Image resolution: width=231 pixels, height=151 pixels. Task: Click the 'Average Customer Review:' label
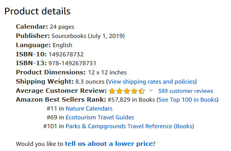click(x=61, y=91)
